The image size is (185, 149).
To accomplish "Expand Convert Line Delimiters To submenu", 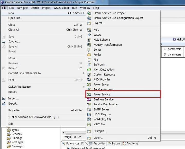I will coord(84,73).
